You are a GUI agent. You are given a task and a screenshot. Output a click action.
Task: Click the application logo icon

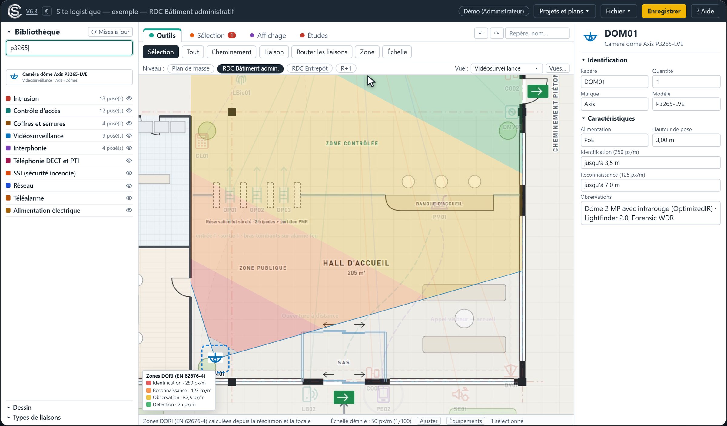(14, 12)
